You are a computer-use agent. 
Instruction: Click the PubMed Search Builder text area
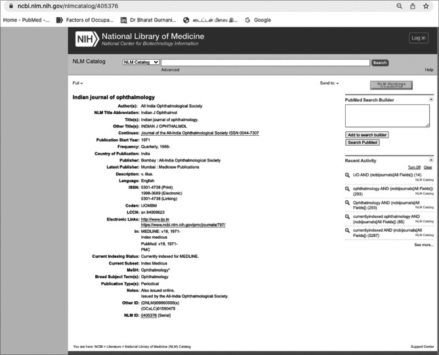(387, 116)
